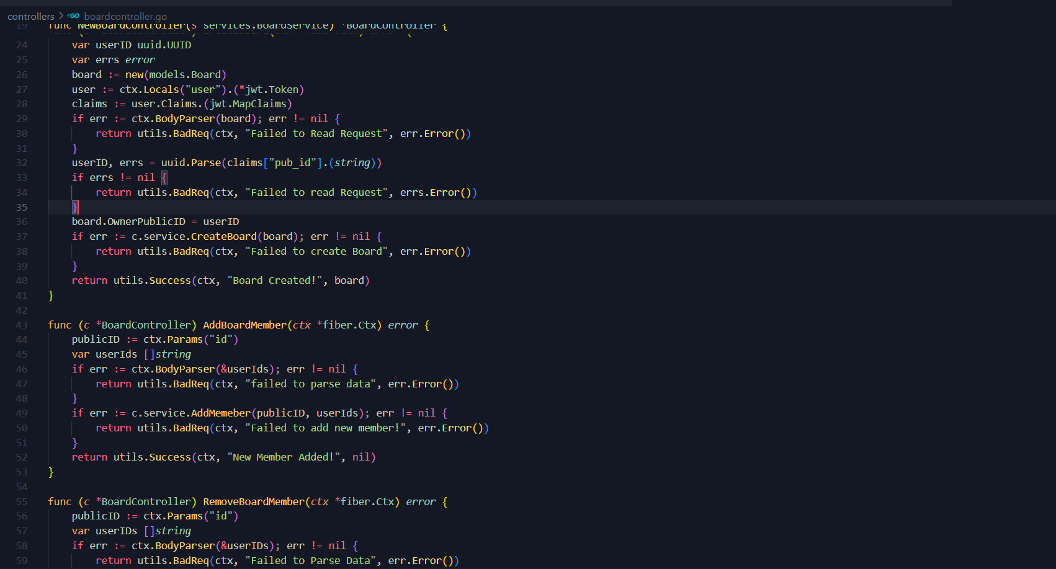Click line number 35 in the gutter
The height and width of the screenshot is (569, 1056).
coord(22,207)
